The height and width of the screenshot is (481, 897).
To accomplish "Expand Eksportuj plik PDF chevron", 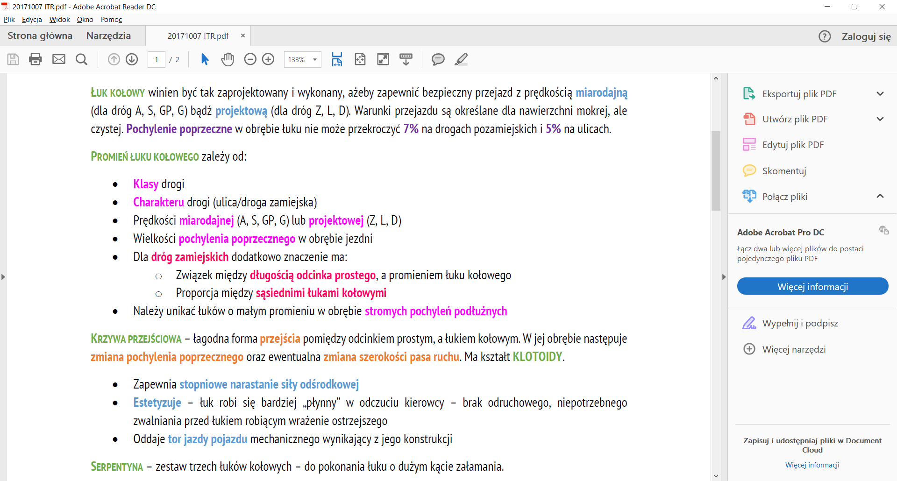I will [880, 94].
